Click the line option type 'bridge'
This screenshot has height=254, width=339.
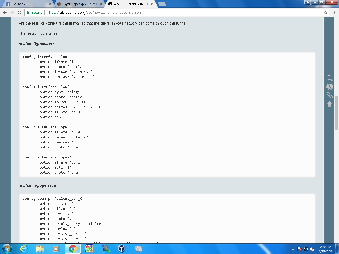tap(61, 92)
